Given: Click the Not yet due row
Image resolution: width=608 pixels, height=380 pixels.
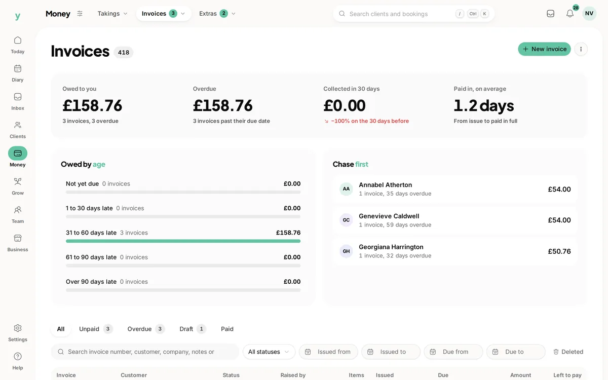Looking at the screenshot, I should pos(183,186).
